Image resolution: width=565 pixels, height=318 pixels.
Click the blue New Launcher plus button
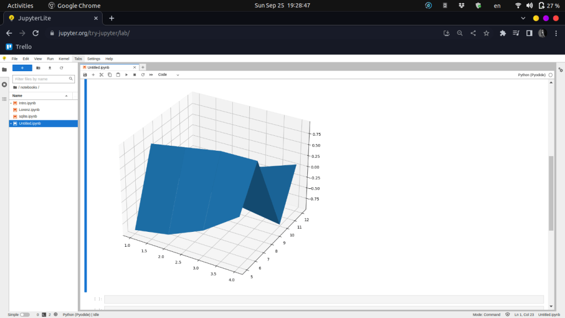[x=22, y=68]
